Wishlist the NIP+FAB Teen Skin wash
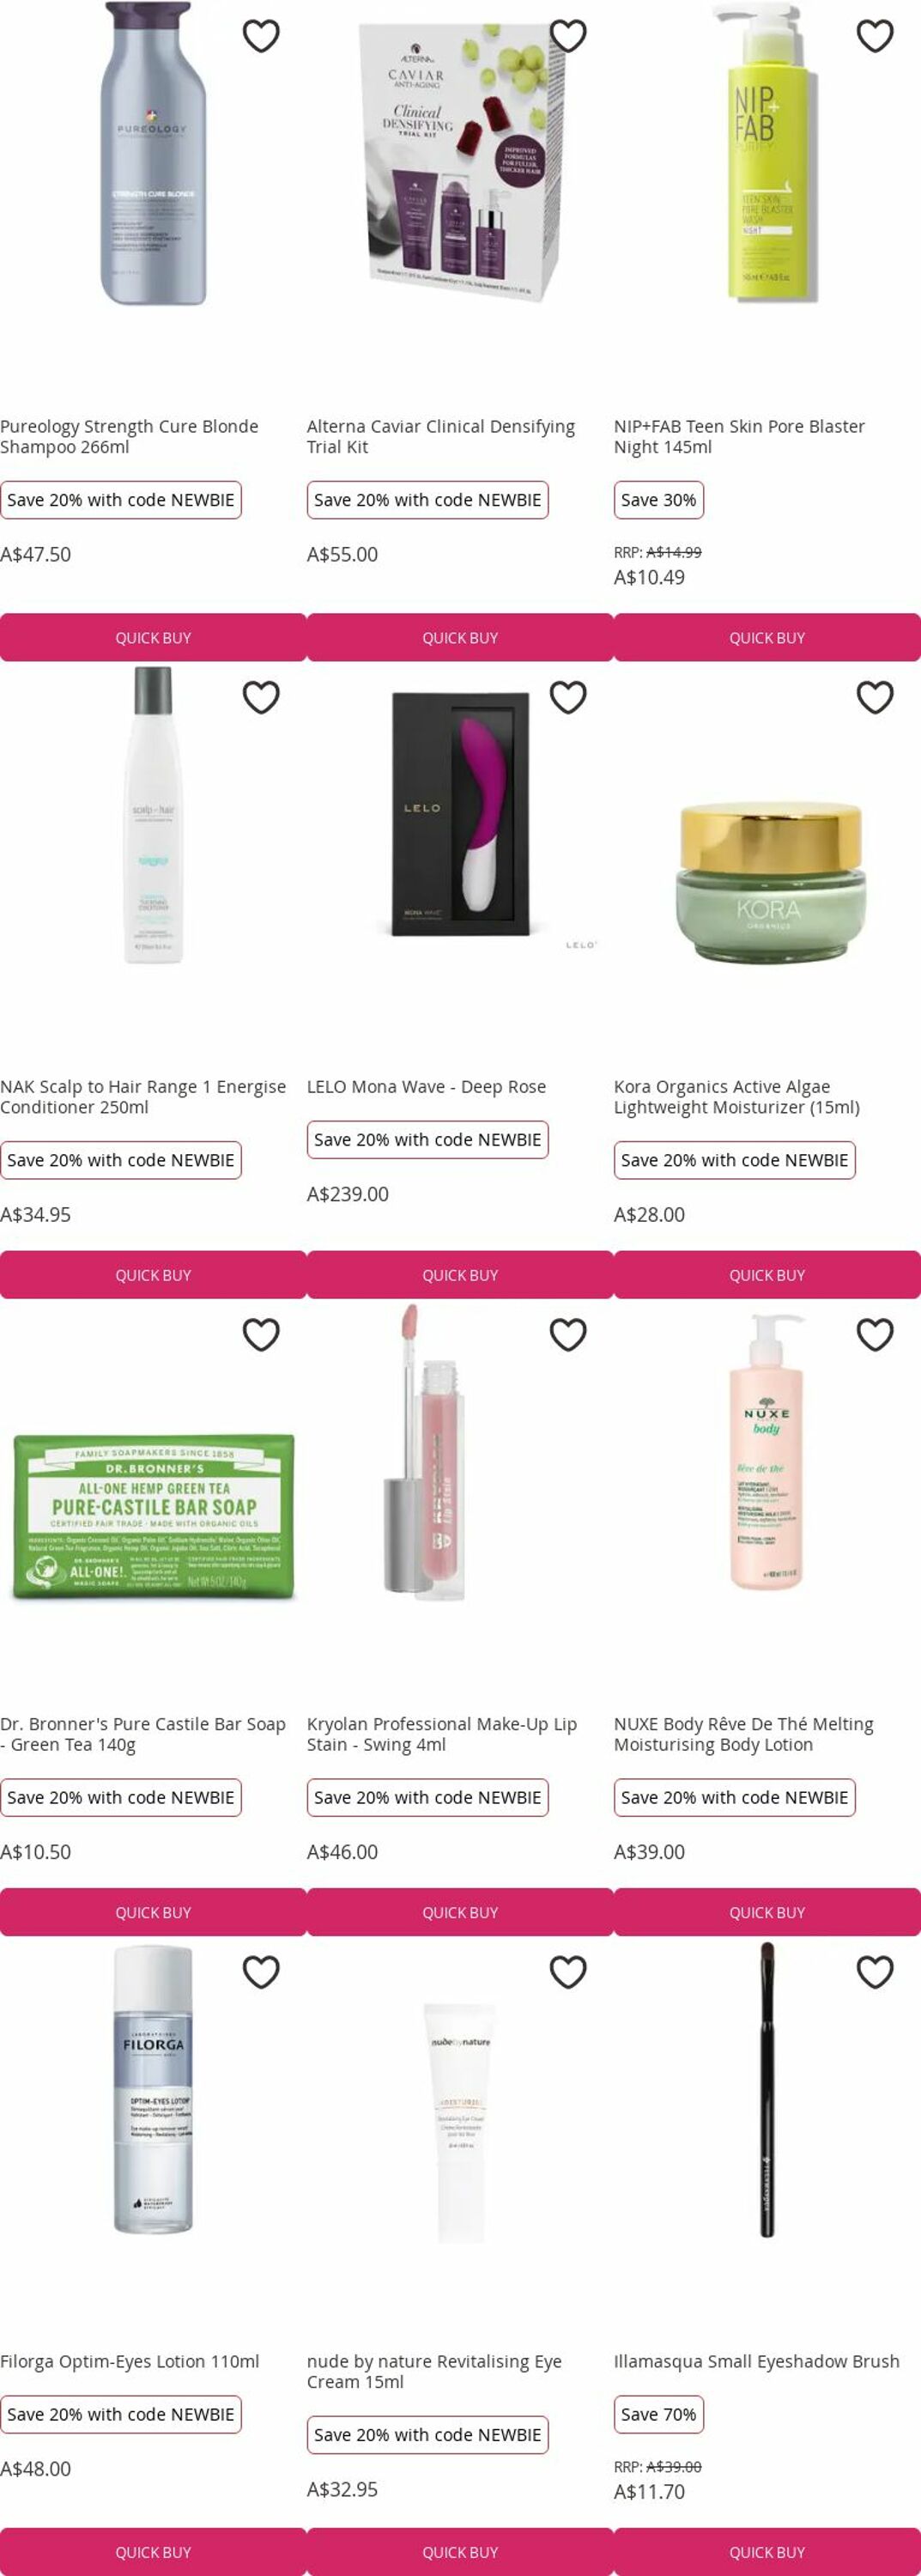921x2576 pixels. pos(875,36)
